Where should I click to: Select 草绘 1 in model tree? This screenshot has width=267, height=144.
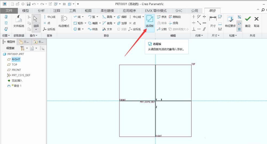[x=14, y=86]
